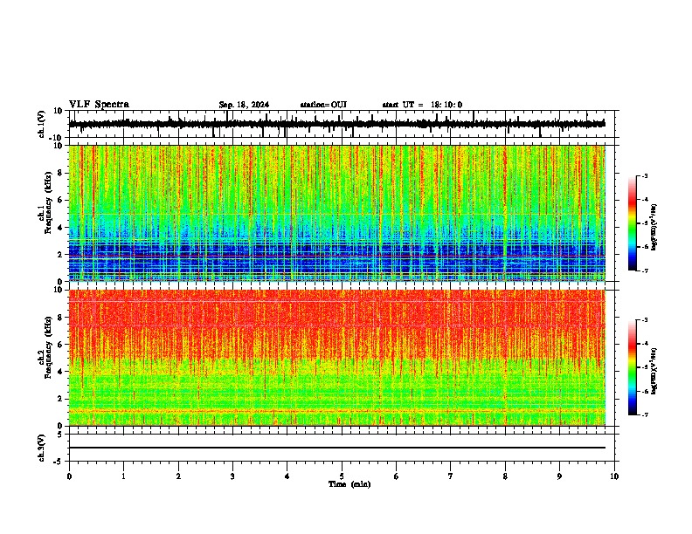Click the ch.1(V) waveform axis label
The height and width of the screenshot is (534, 692).
[x=42, y=124]
